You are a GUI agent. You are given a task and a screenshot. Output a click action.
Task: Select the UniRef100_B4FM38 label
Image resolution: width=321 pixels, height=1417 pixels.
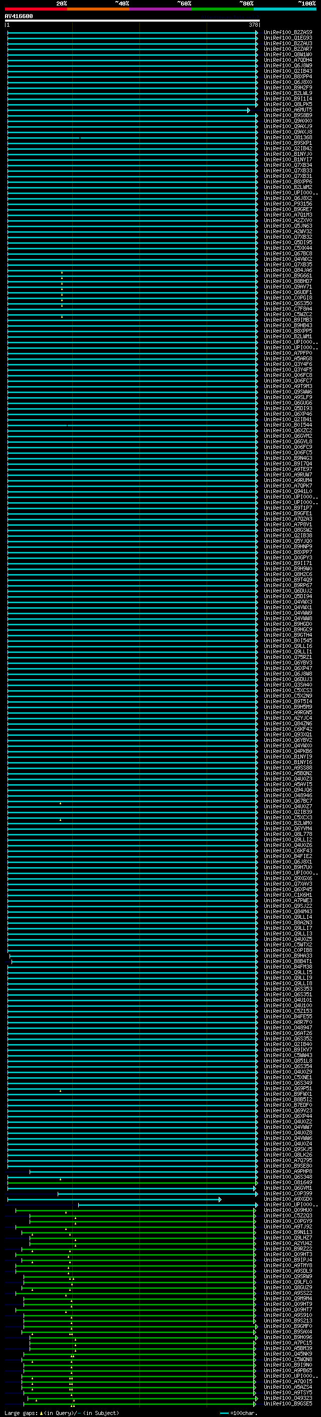click(288, 967)
